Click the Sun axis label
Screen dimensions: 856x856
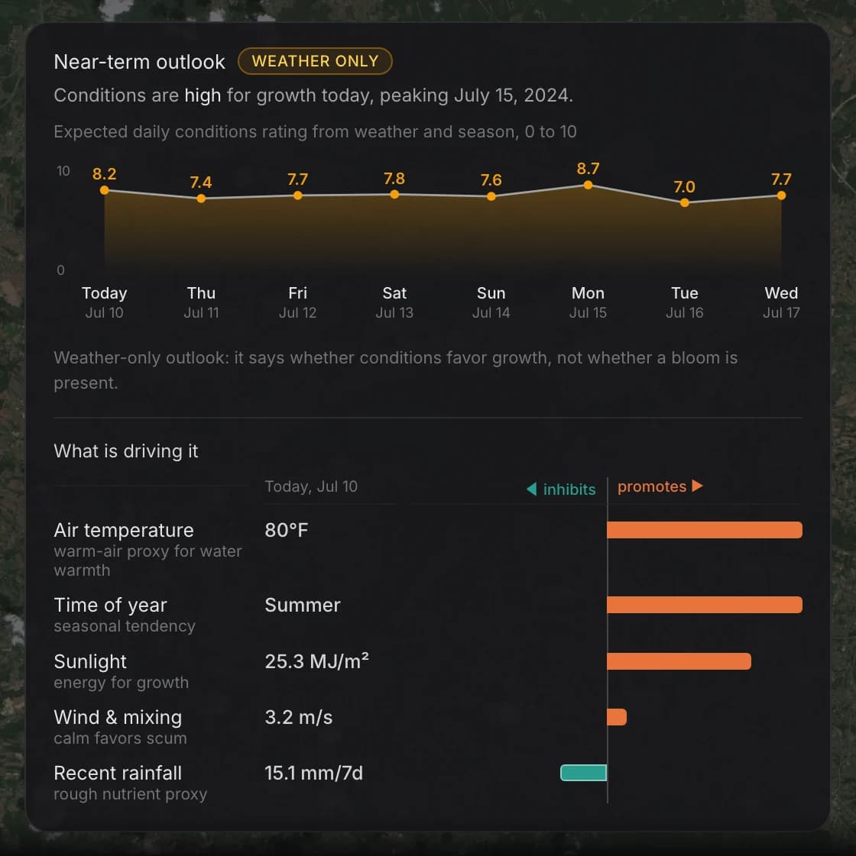click(491, 293)
